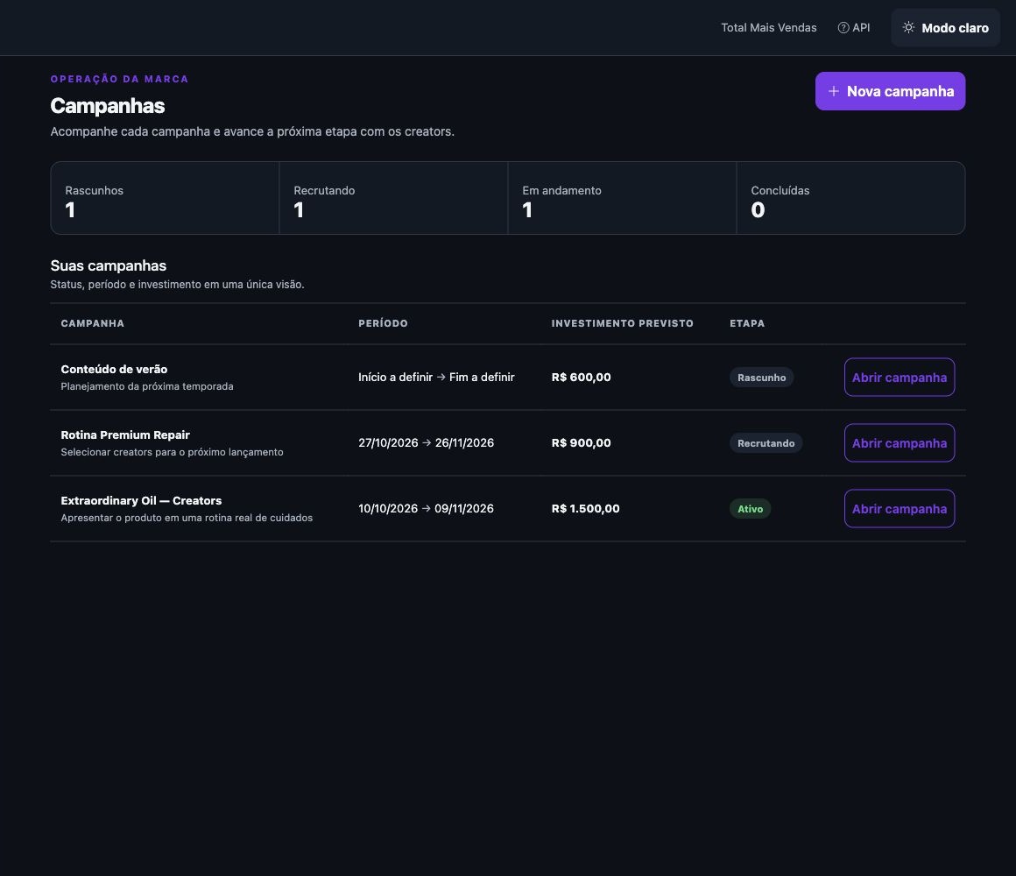Click the Campanha column header
Viewport: 1016px width, 876px height.
(x=93, y=323)
